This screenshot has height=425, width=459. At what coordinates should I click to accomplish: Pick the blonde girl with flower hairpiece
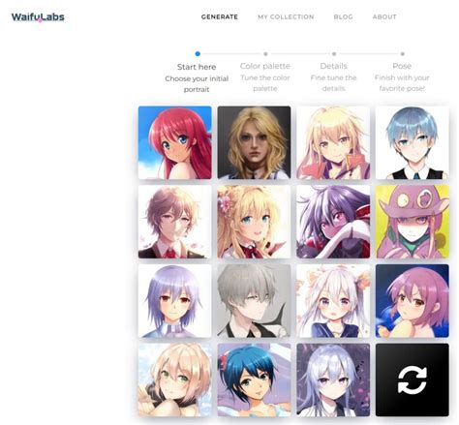[254, 222]
